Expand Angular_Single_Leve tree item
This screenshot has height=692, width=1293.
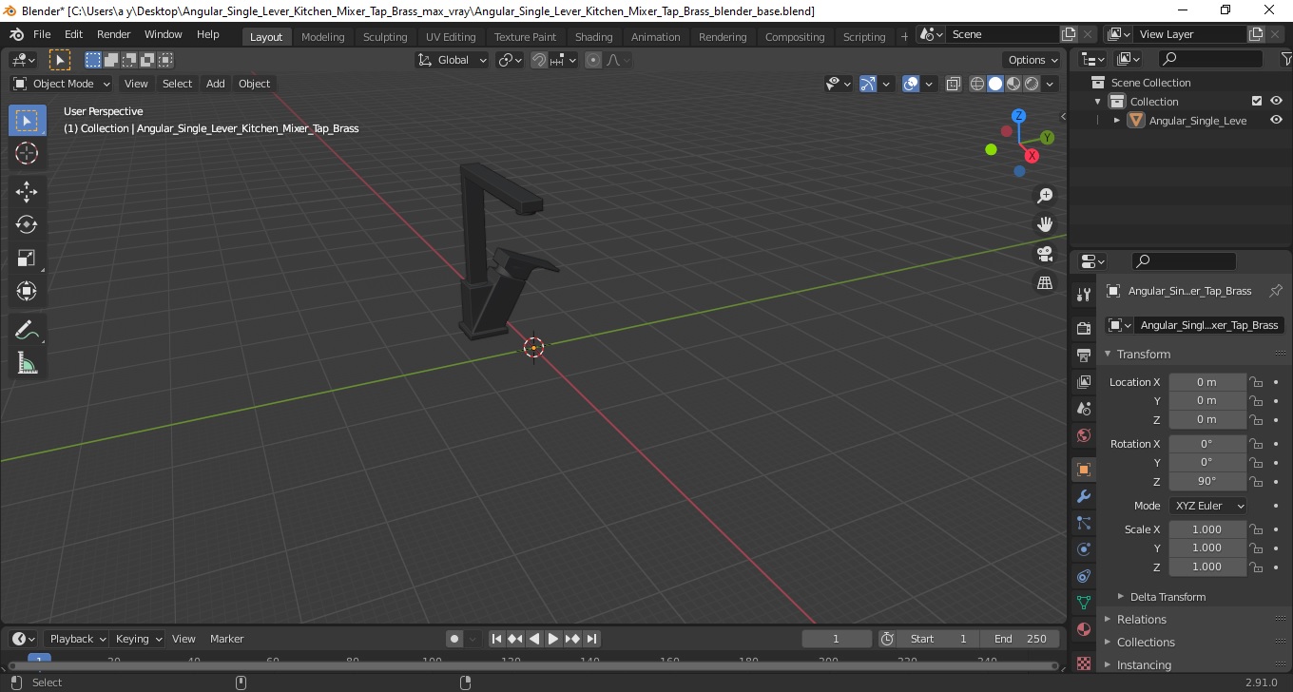(x=1117, y=121)
